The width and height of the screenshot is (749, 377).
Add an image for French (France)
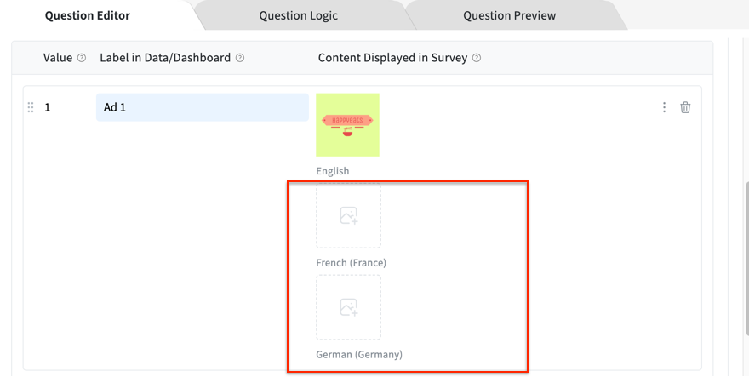[348, 216]
